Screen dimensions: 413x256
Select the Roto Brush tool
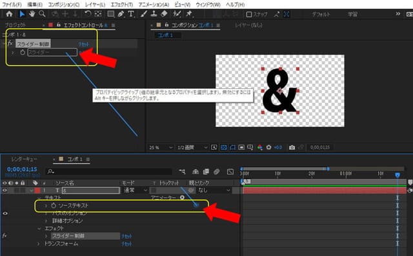(177, 14)
